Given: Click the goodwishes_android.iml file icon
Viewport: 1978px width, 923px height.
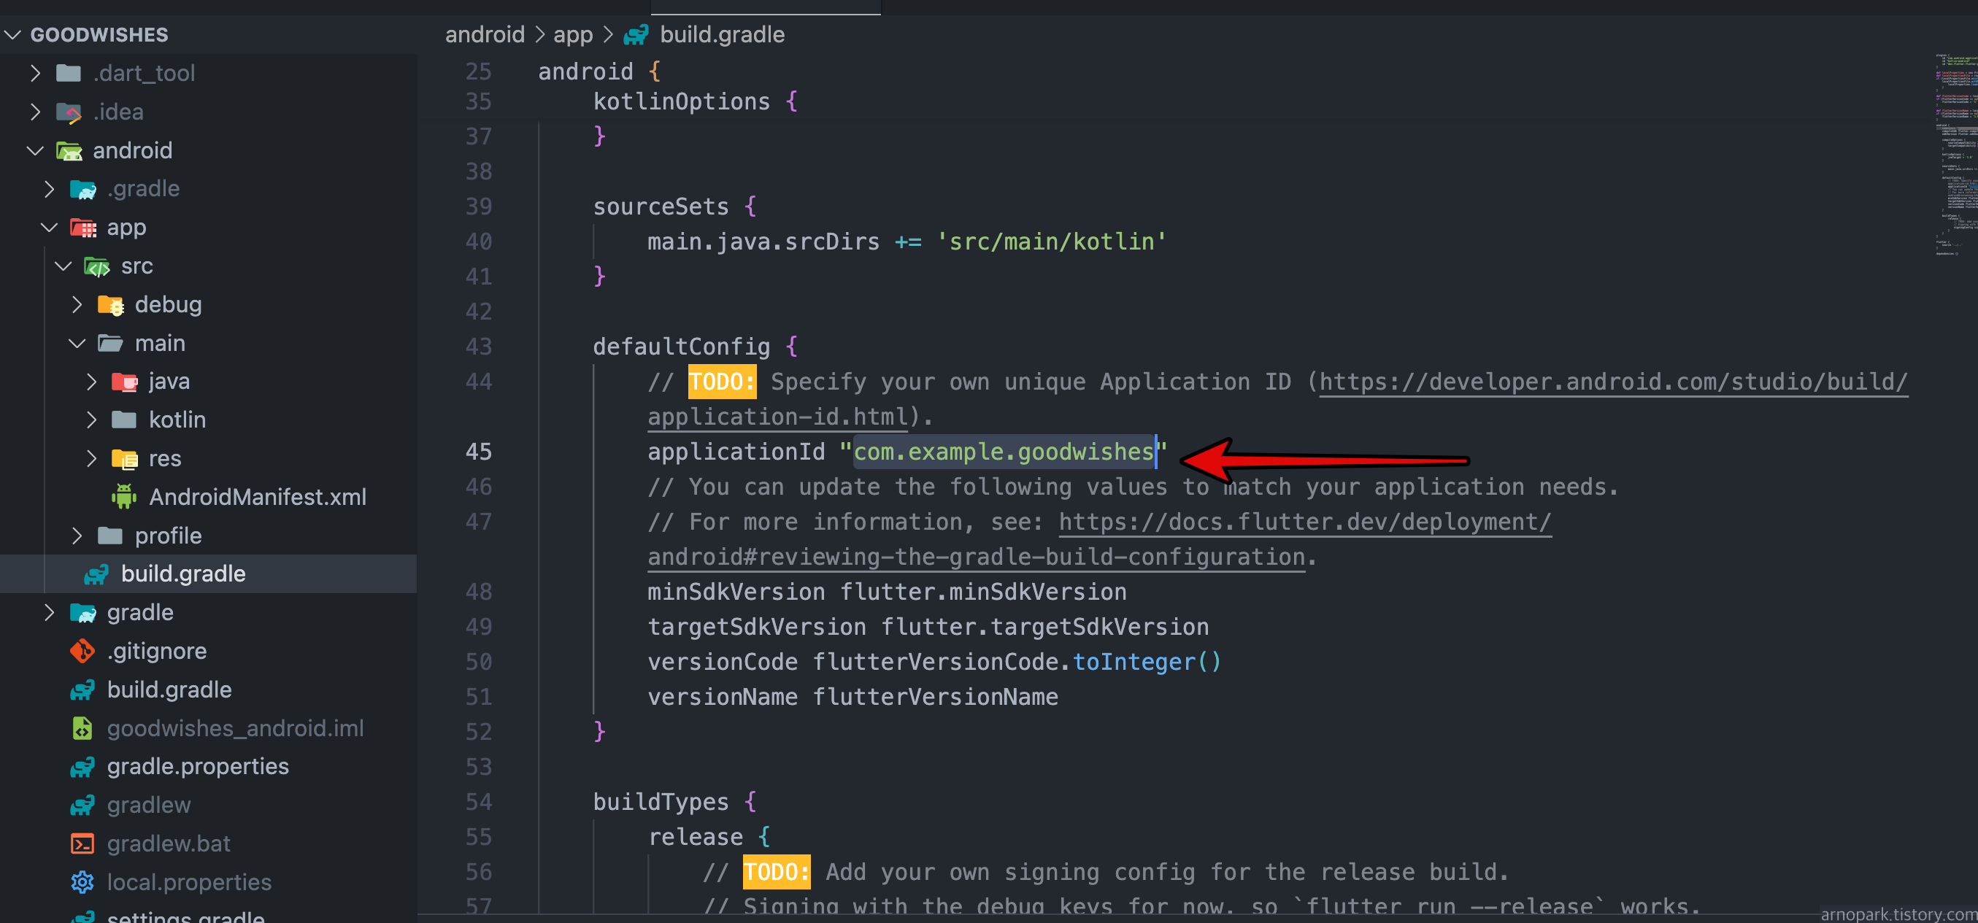Looking at the screenshot, I should [x=82, y=728].
